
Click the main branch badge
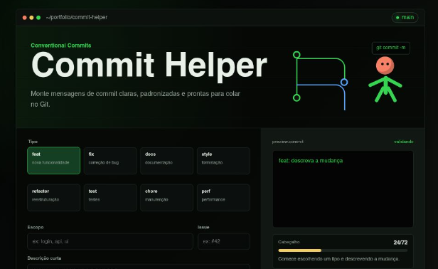(405, 17)
